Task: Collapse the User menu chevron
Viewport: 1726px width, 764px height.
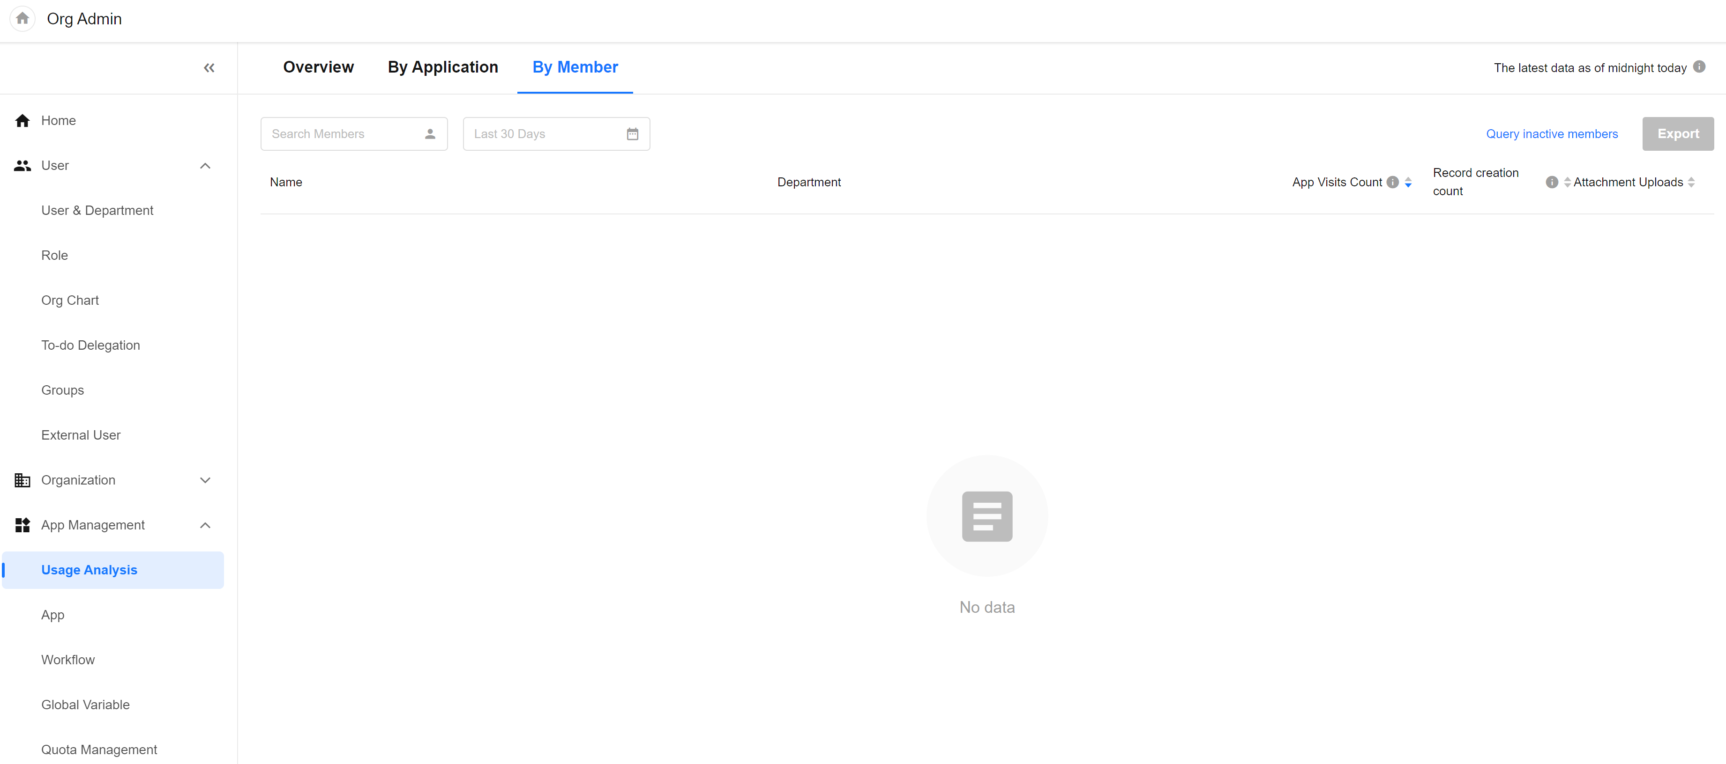Action: pyautogui.click(x=206, y=165)
